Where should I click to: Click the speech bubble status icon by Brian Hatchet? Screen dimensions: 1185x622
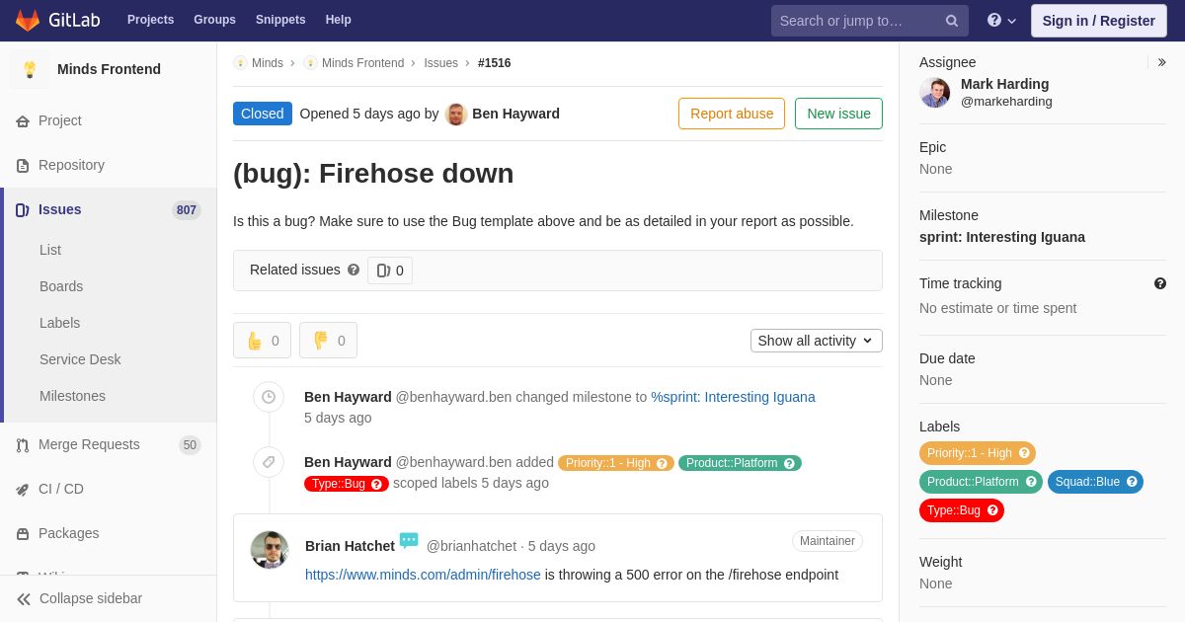pyautogui.click(x=409, y=540)
